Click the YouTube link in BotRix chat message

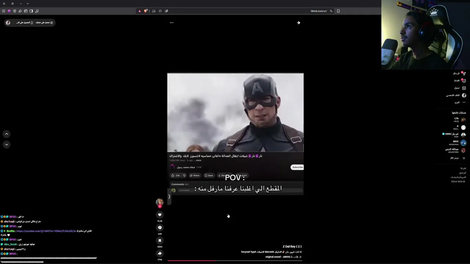coord(46,231)
